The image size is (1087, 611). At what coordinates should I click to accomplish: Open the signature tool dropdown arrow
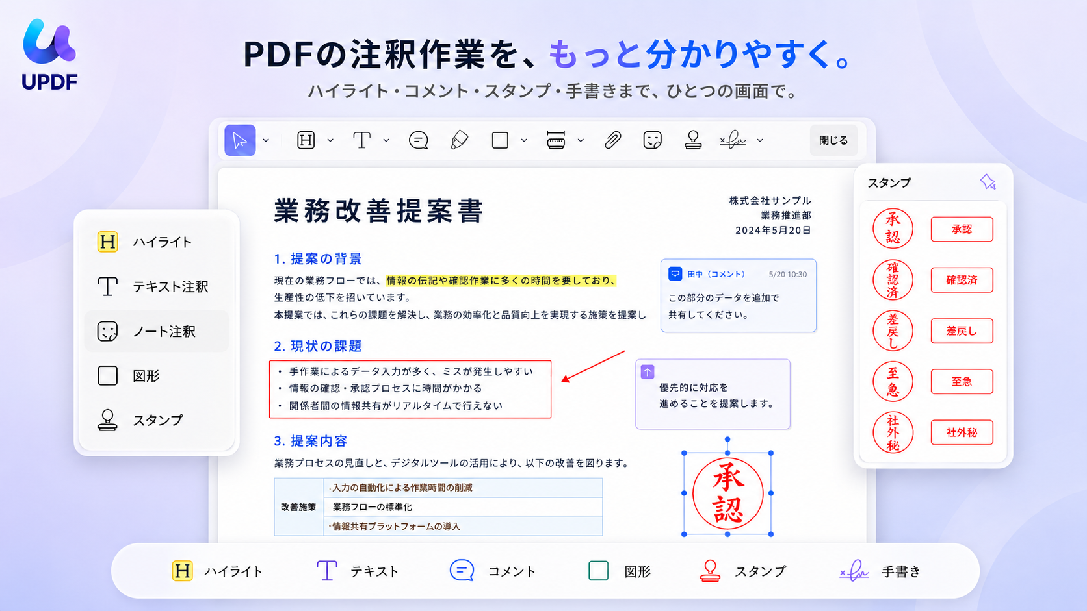coord(760,140)
